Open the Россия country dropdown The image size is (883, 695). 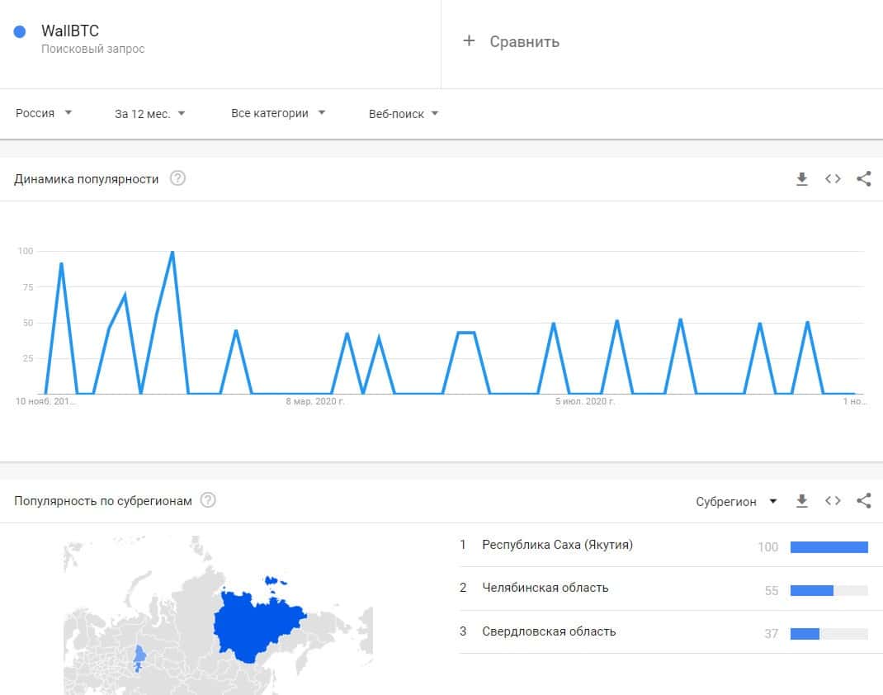click(x=44, y=113)
